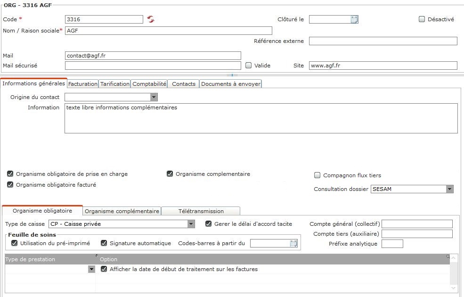Click the Préfixe analytique field
The image size is (464, 297).
pyautogui.click(x=392, y=244)
